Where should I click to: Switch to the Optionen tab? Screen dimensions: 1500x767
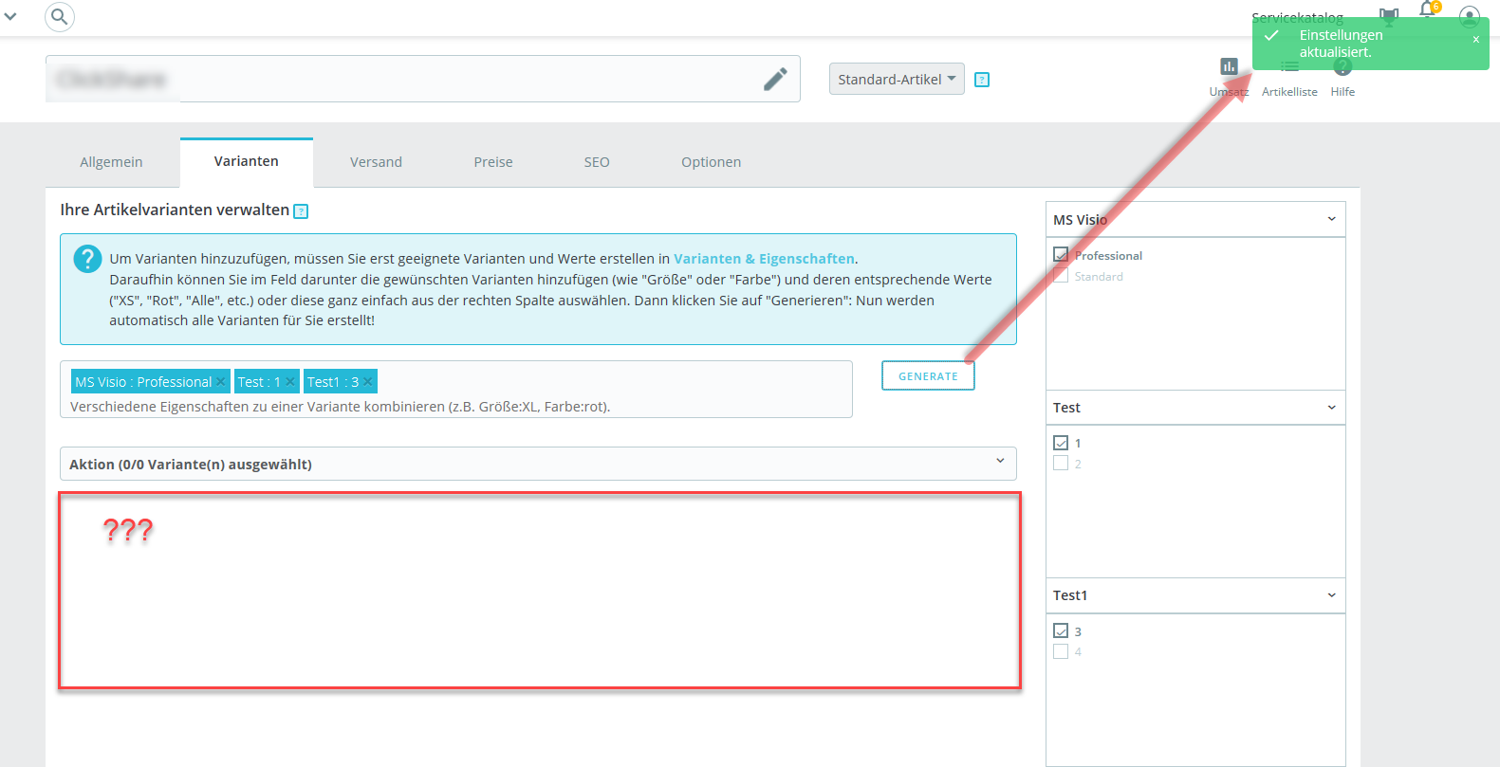(712, 162)
